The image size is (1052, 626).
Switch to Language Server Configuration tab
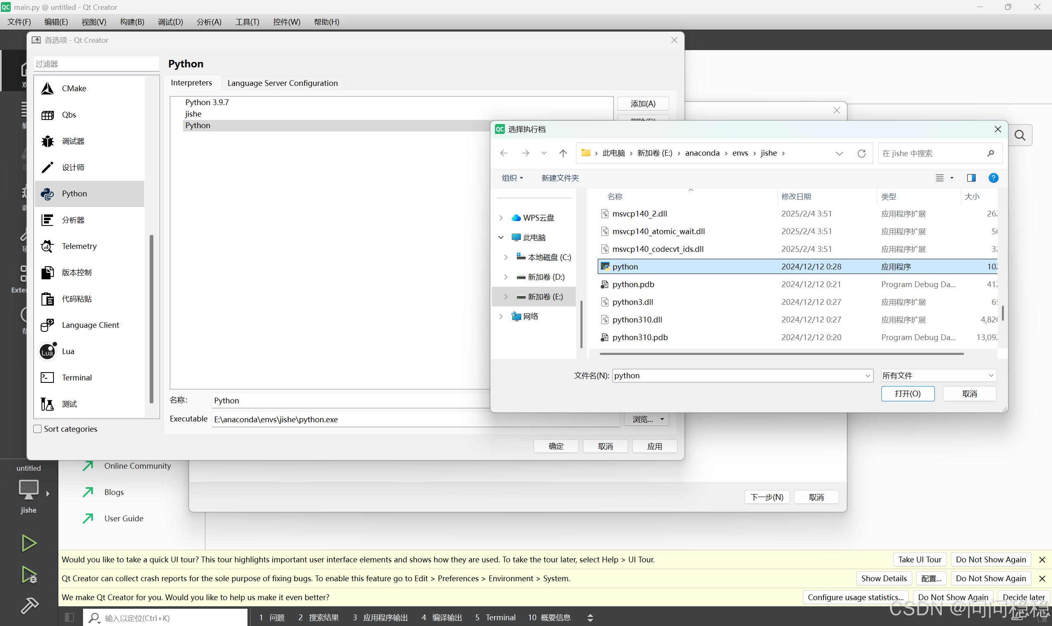coord(282,83)
